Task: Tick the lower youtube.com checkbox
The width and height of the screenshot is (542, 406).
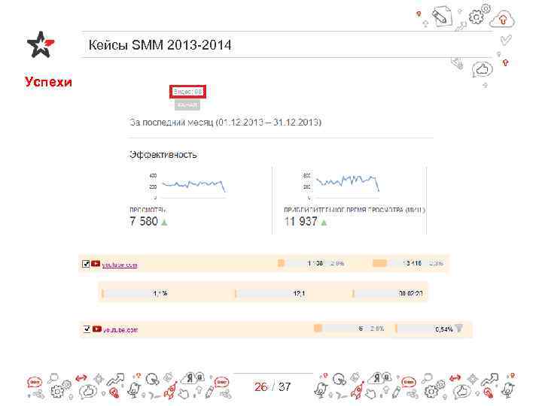Action: click(87, 329)
